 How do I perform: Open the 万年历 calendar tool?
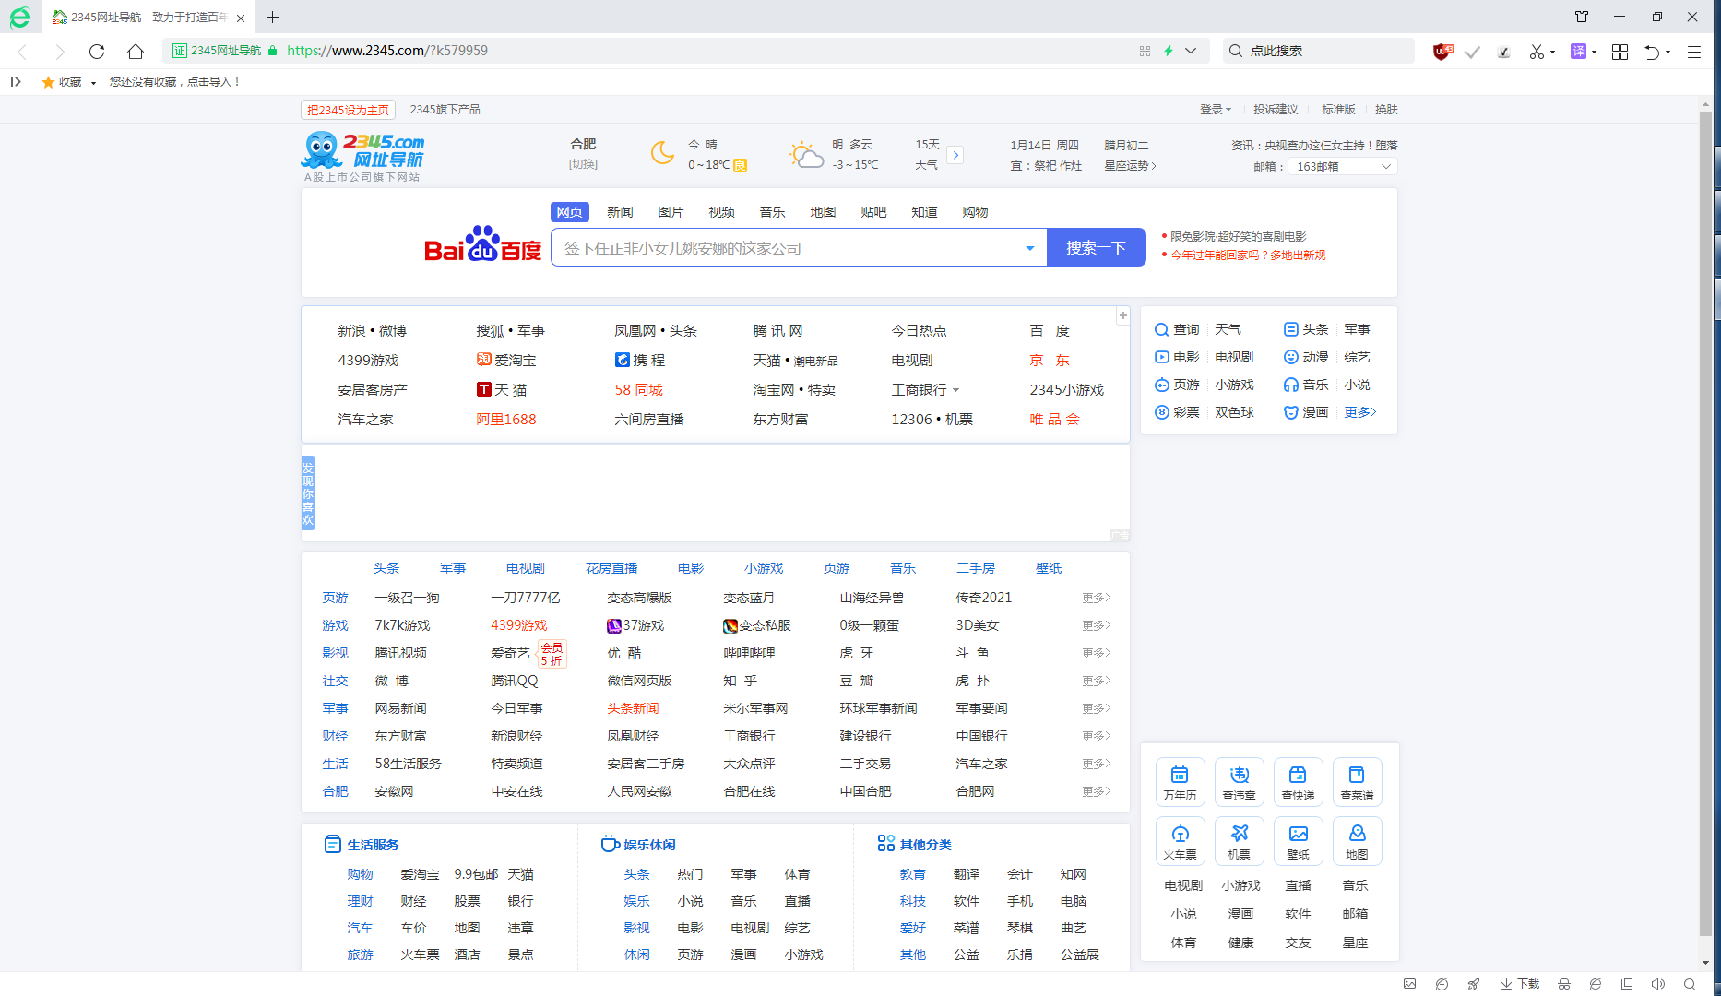(x=1180, y=782)
